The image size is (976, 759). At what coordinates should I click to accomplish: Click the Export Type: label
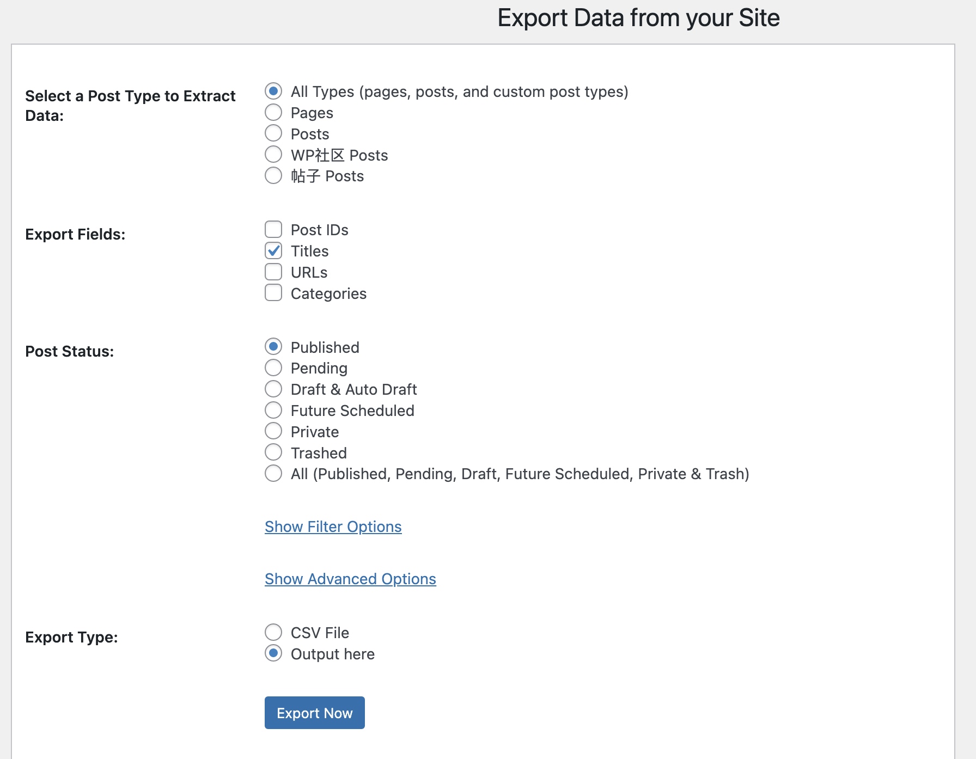71,637
